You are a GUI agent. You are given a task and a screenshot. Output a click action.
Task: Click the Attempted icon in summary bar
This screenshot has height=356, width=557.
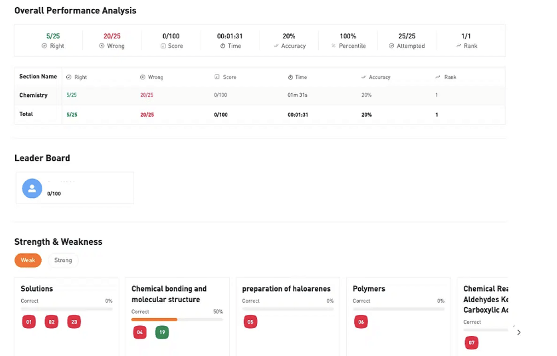tap(392, 46)
